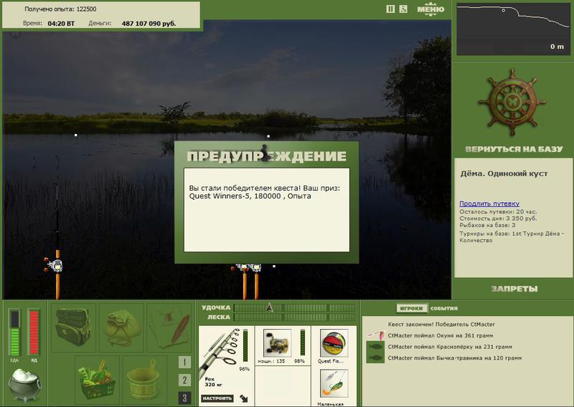Switch to the СОБЫТИЯ tab

[443, 308]
